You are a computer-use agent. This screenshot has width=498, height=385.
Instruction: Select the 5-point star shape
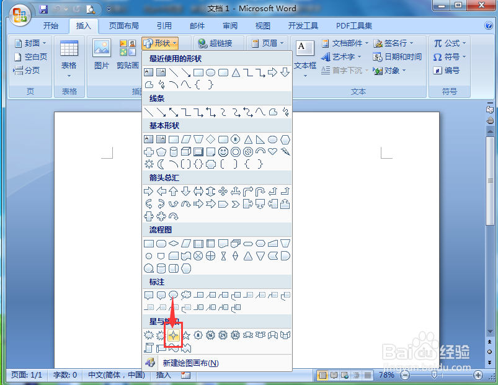[x=186, y=335]
